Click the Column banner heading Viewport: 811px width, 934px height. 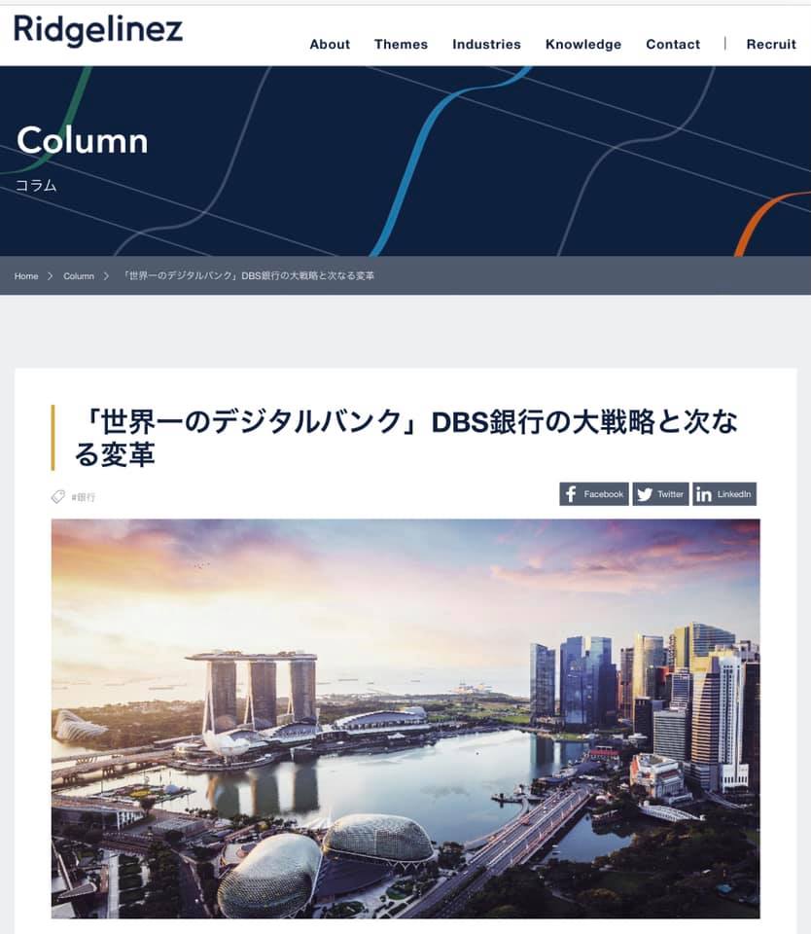coord(83,141)
